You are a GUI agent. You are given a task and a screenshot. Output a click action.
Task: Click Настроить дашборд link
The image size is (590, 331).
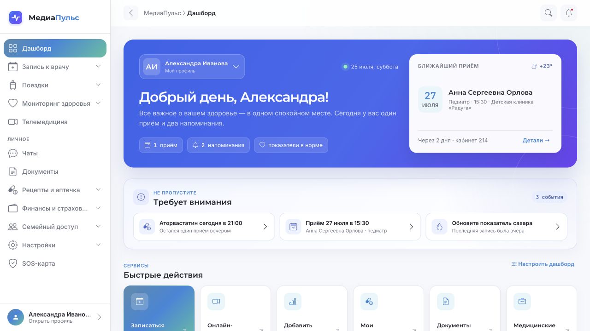coord(543,264)
